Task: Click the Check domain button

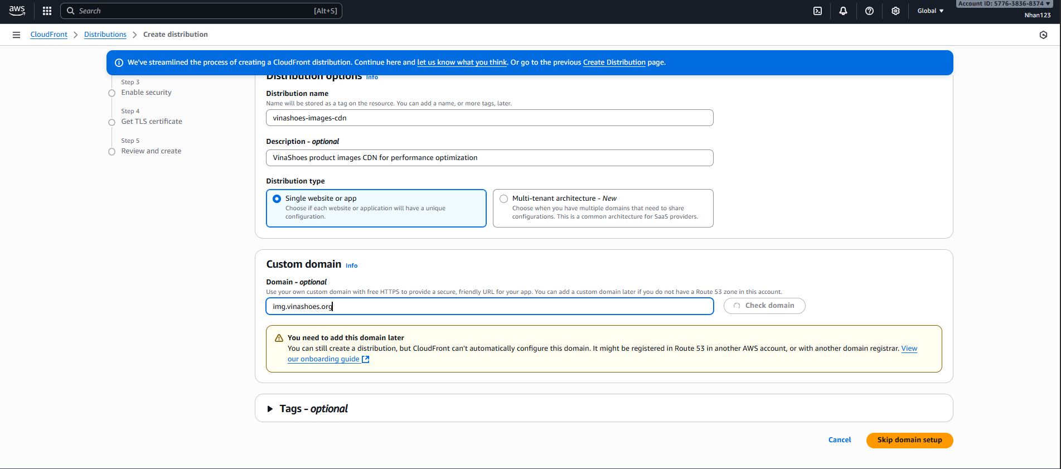Action: (764, 306)
